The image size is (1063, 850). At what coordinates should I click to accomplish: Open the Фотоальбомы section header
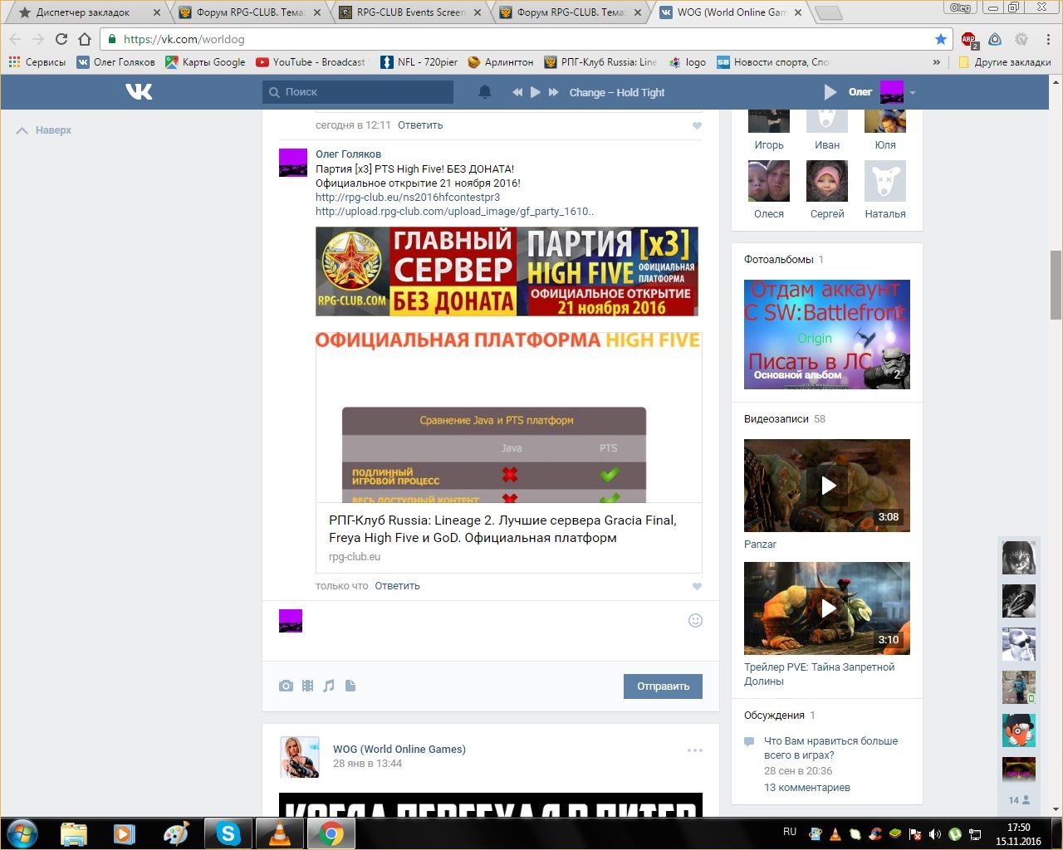point(779,260)
